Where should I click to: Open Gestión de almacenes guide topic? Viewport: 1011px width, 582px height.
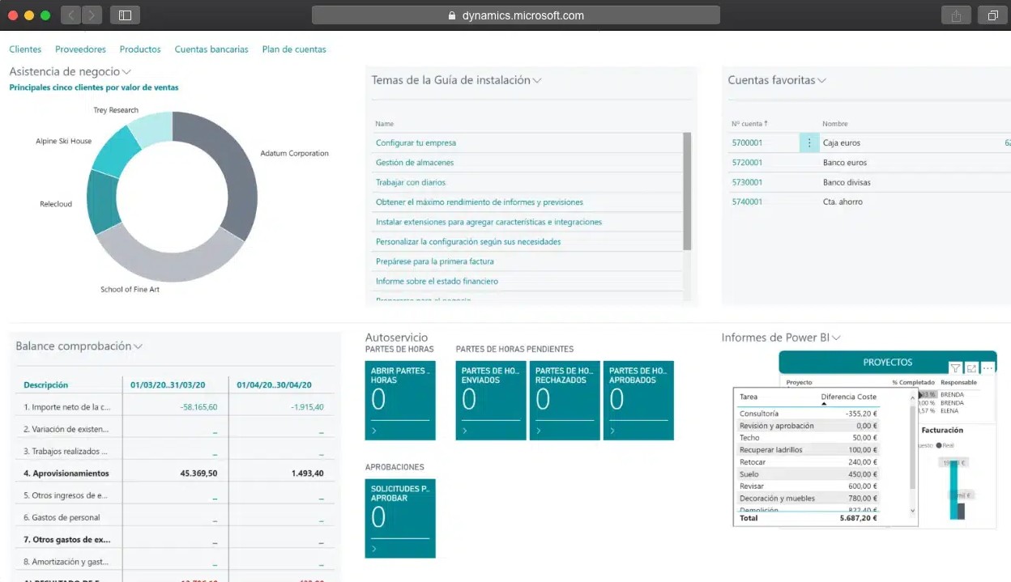[x=415, y=163]
